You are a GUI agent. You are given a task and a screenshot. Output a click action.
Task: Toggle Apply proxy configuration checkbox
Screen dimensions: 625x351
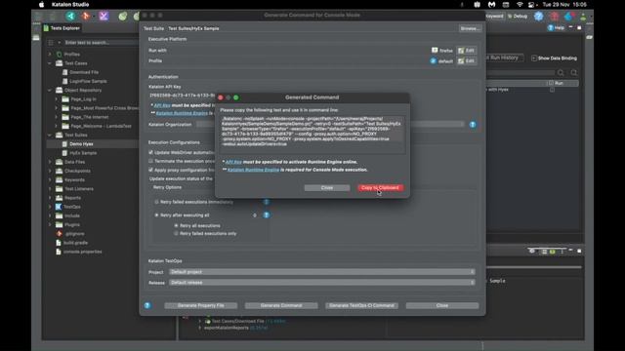pyautogui.click(x=150, y=170)
